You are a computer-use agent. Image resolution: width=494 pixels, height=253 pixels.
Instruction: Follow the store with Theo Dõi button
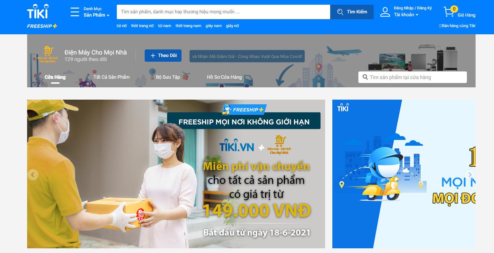tap(163, 56)
